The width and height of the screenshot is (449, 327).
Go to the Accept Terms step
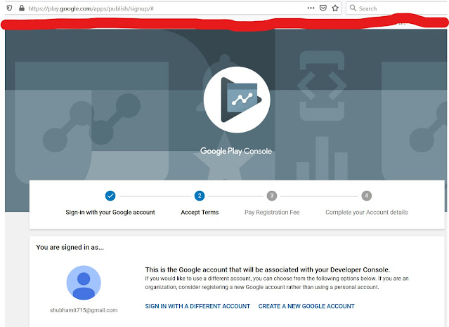[x=200, y=213]
